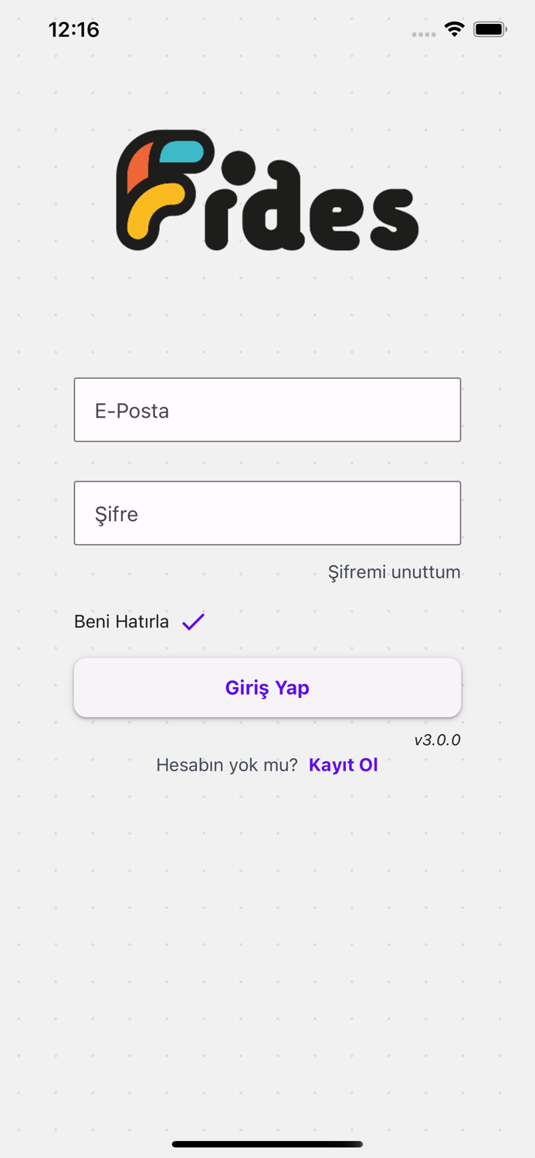535x1158 pixels.
Task: Tap the purple checkmark next to Beni Hatırla
Action: pyautogui.click(x=194, y=621)
